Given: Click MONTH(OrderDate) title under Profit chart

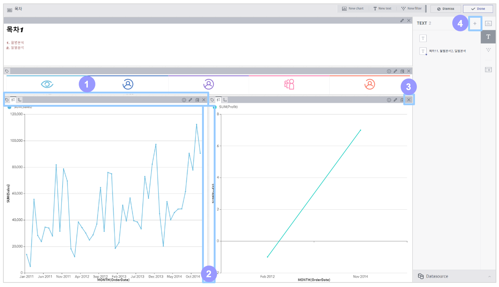Looking at the screenshot, I should pyautogui.click(x=314, y=280).
